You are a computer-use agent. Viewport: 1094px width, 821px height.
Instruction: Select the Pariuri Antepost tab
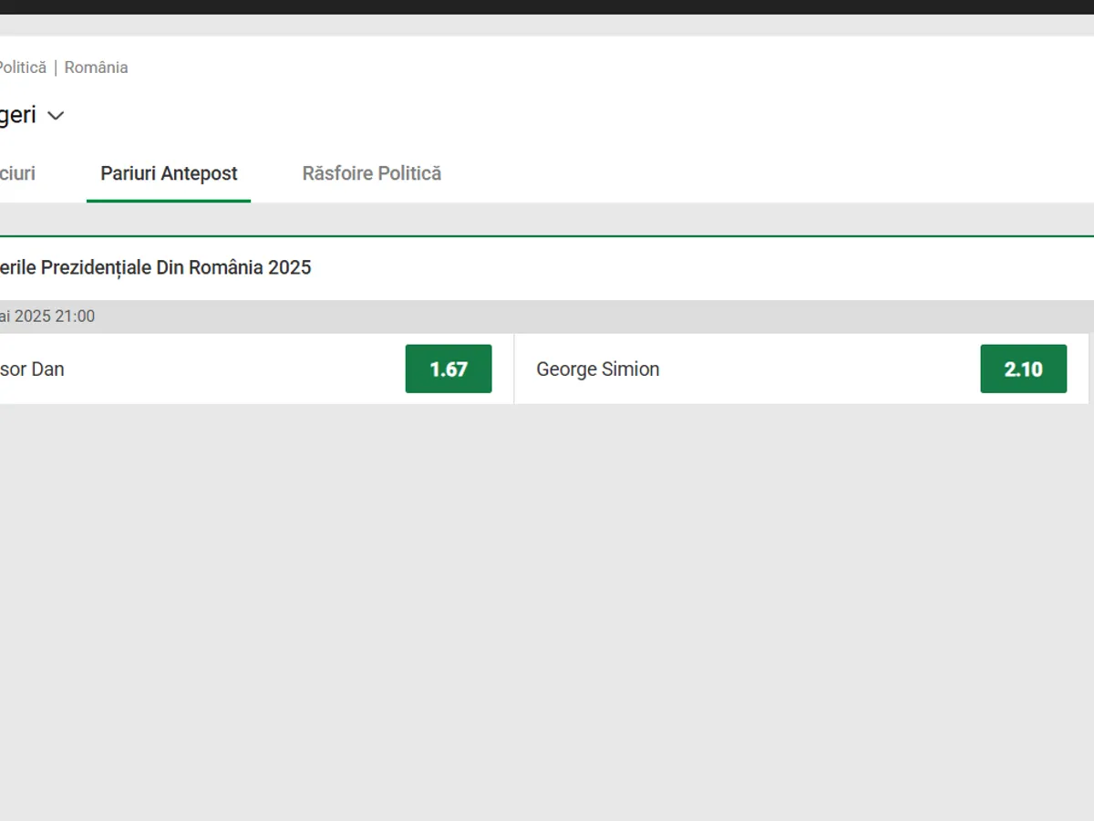[169, 173]
